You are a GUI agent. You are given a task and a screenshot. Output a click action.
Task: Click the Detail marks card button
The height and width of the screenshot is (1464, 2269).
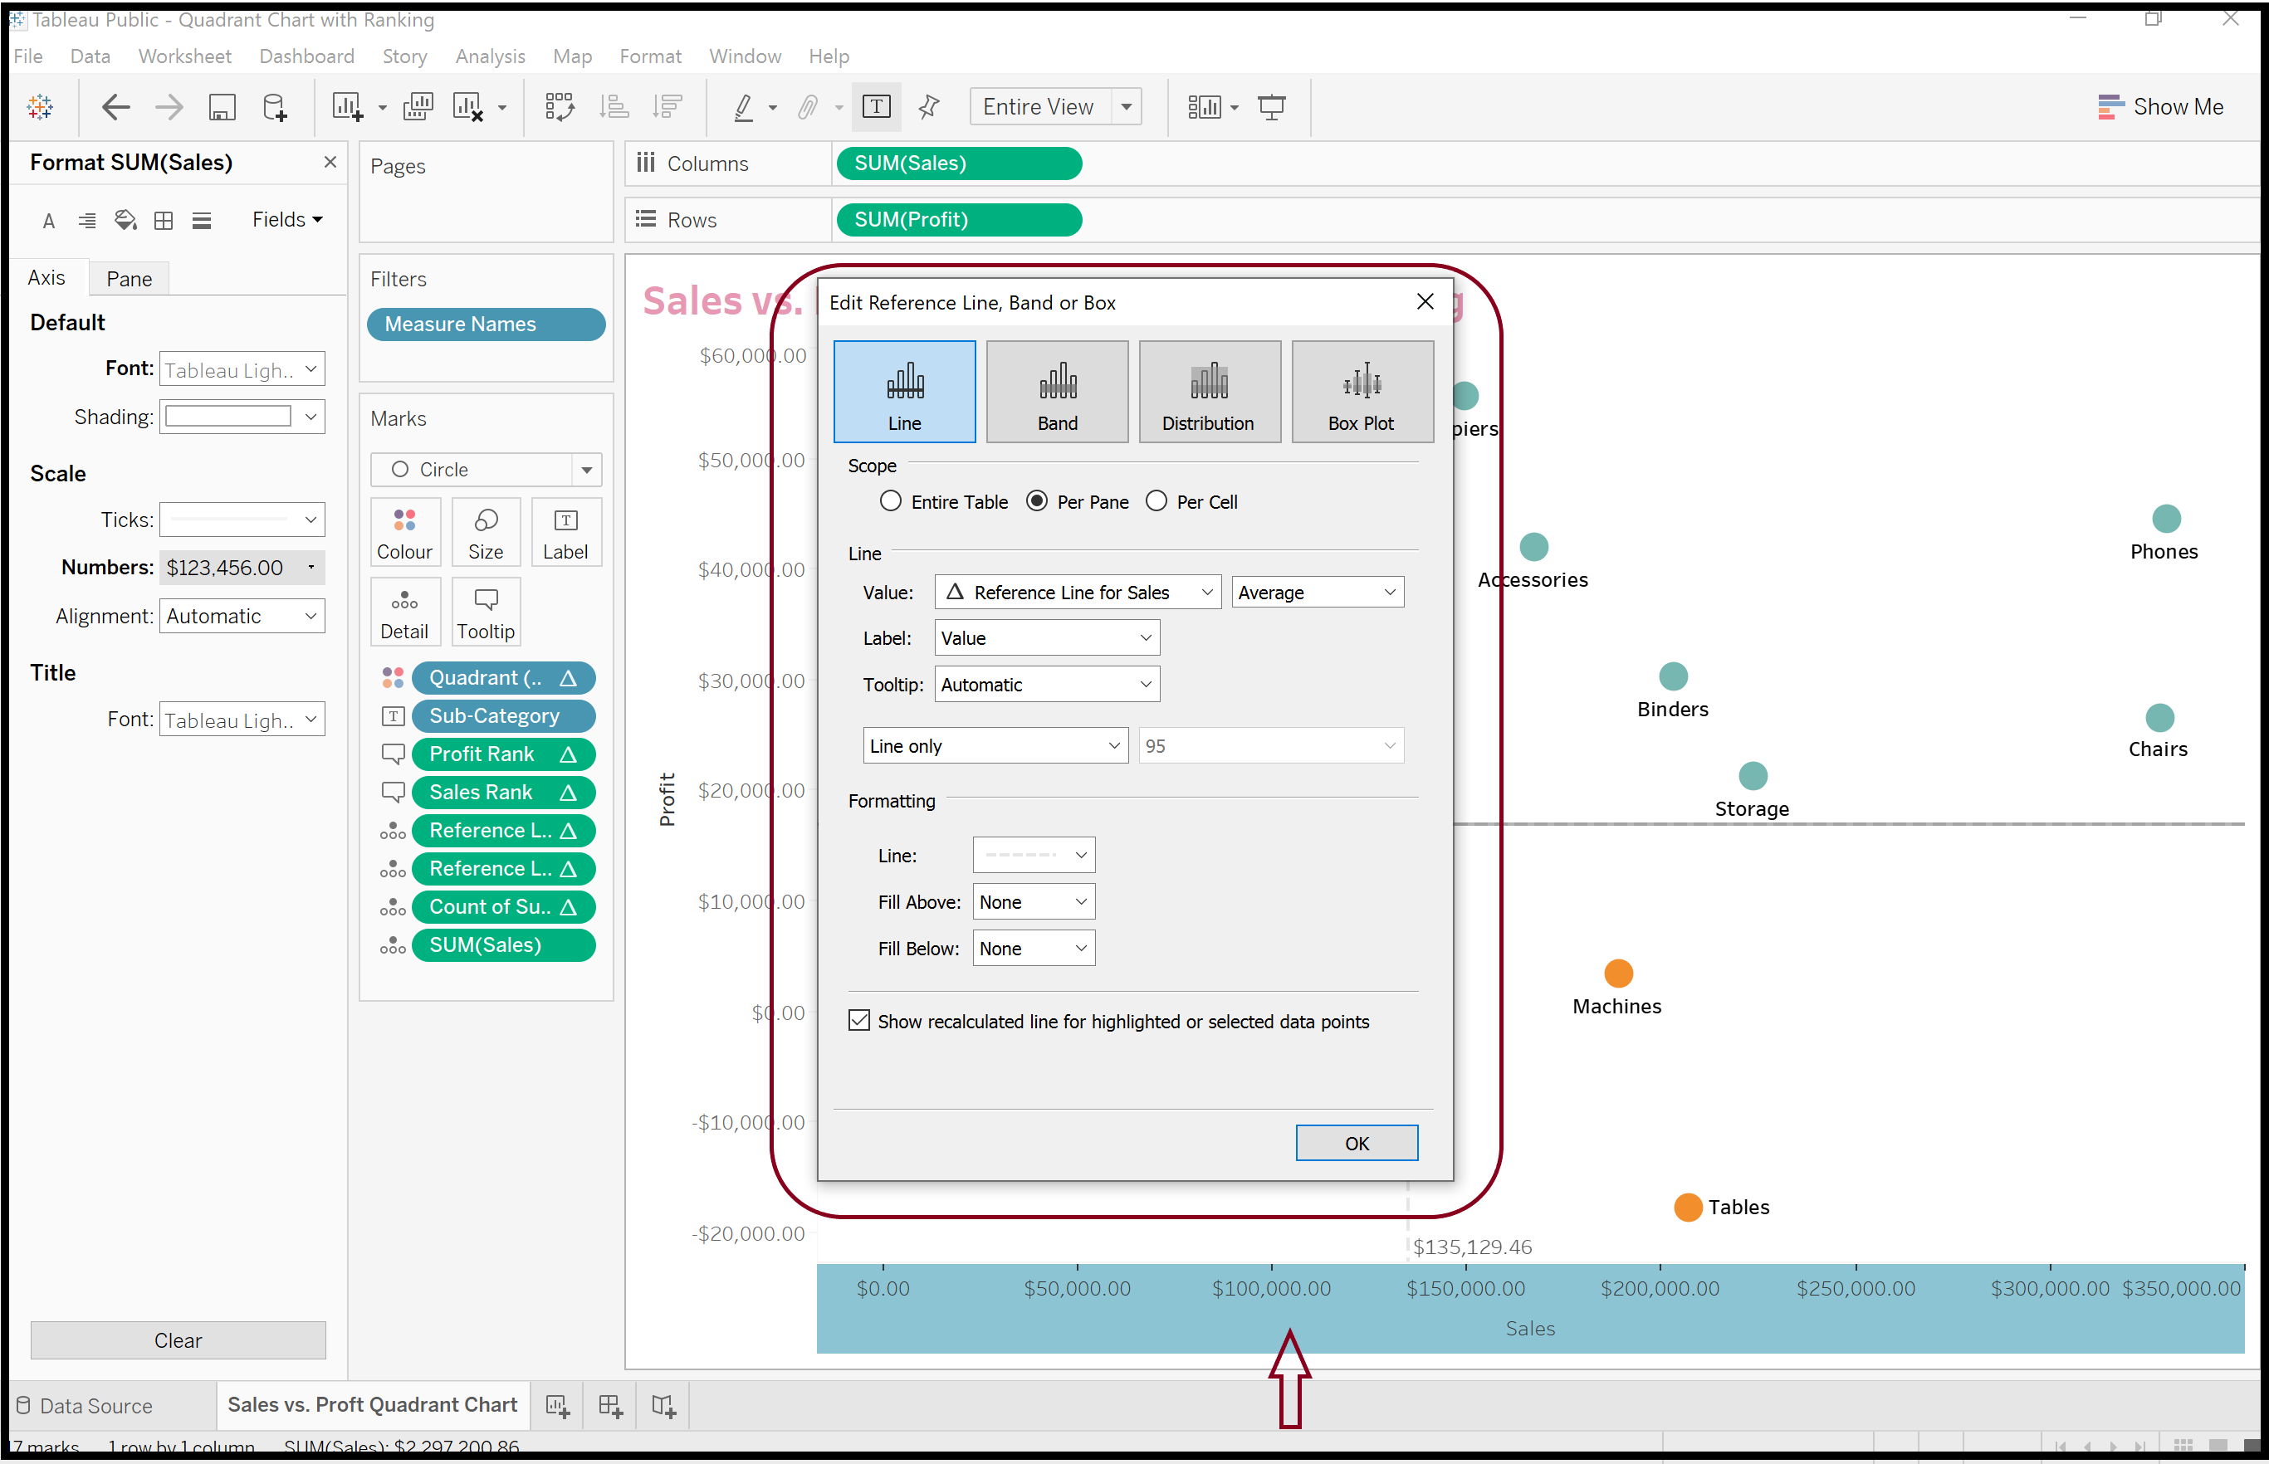(x=404, y=613)
